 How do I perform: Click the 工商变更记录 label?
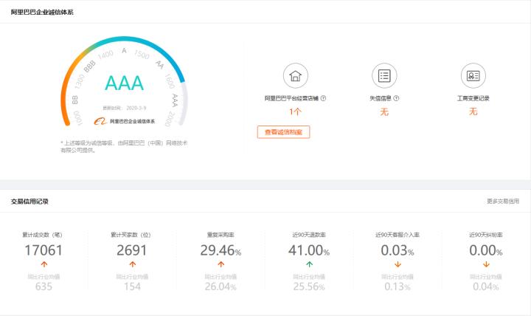coord(473,98)
